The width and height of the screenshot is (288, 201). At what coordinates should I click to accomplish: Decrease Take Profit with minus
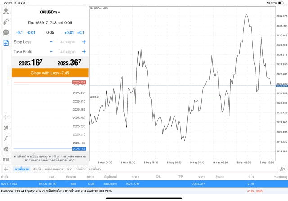pos(51,51)
